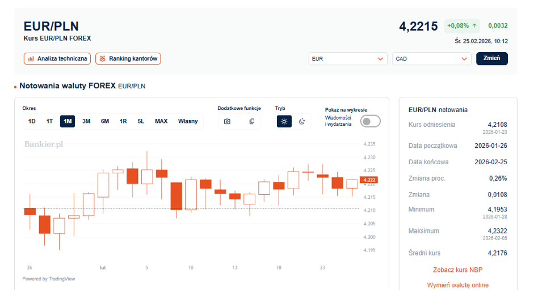Toggle Wiadomości i wydarzenia on chart
538x290 pixels.
point(371,121)
